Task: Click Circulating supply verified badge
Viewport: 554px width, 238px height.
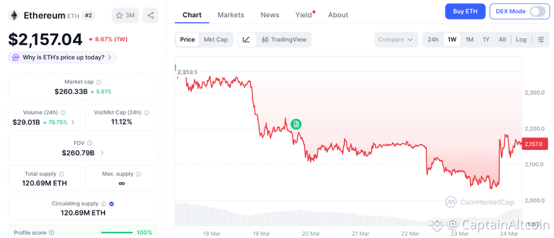Action: (111, 204)
